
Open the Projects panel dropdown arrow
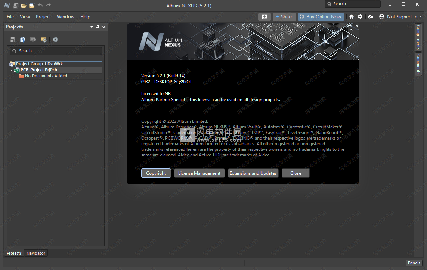92,27
